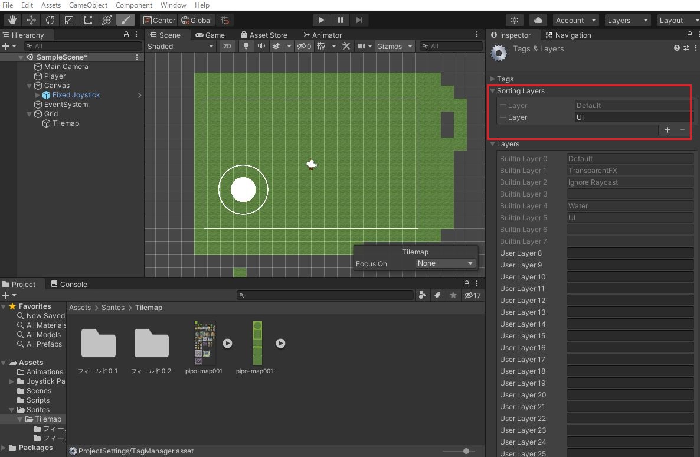Select the Rotate tool
The image size is (700, 457).
pos(50,20)
